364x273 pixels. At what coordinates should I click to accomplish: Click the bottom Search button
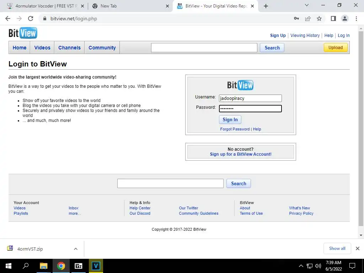(239, 183)
